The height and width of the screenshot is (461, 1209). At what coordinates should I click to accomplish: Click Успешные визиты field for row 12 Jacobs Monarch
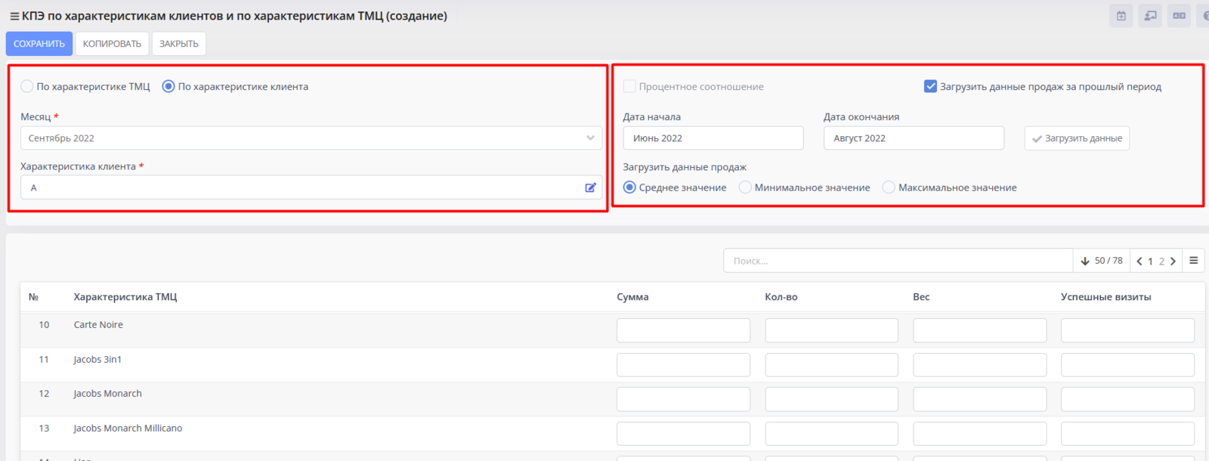coord(1127,399)
